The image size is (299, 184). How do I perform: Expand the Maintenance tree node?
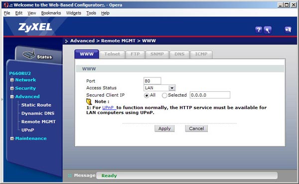tap(12, 138)
